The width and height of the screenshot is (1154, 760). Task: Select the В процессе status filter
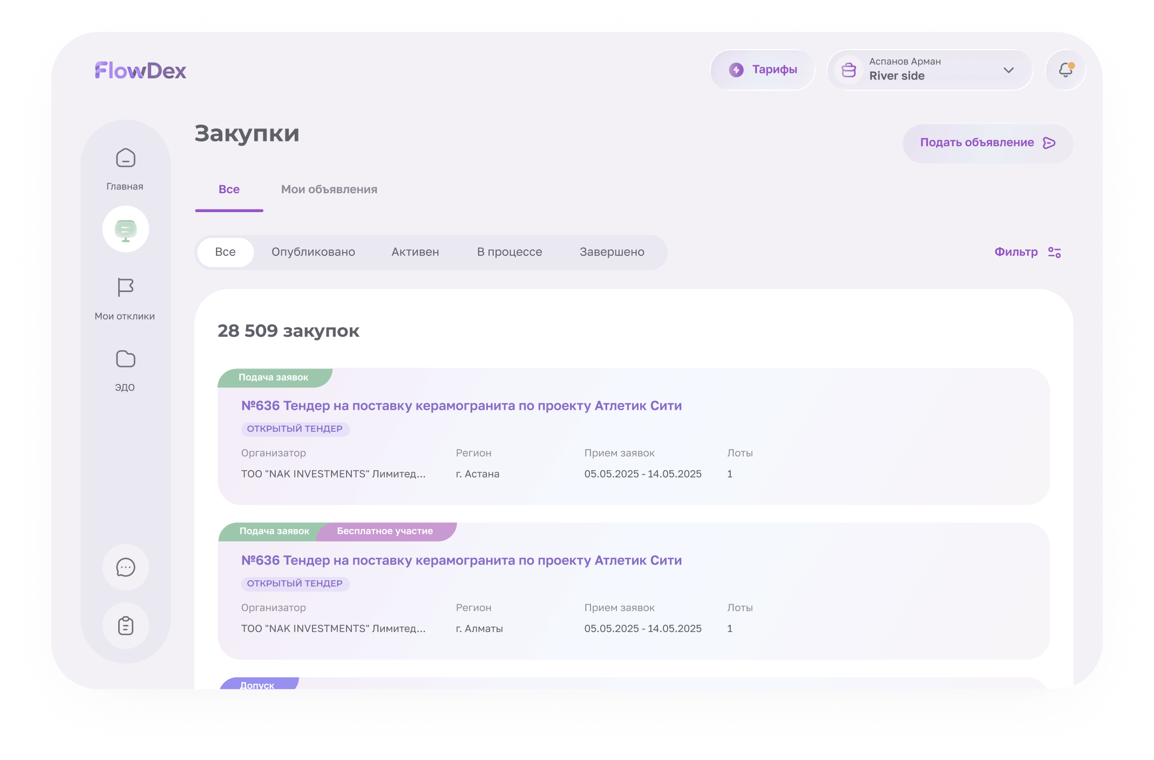509,252
